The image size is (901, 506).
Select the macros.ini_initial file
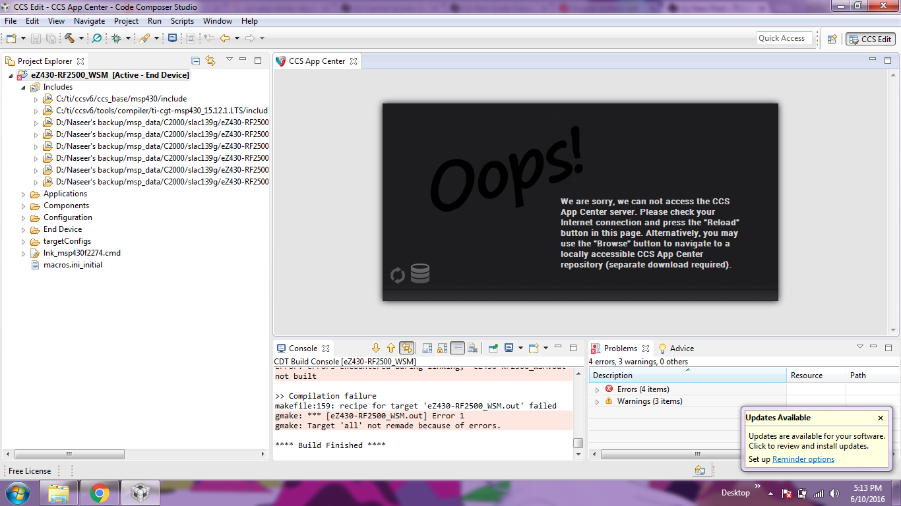pyautogui.click(x=73, y=265)
